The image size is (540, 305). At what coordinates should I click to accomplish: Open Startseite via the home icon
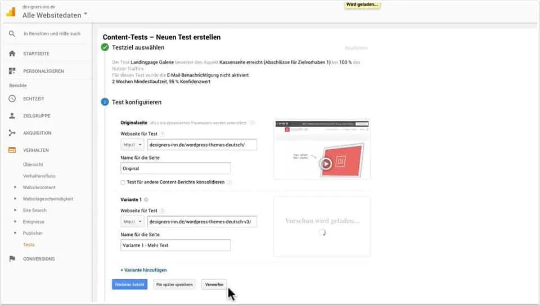pos(12,53)
